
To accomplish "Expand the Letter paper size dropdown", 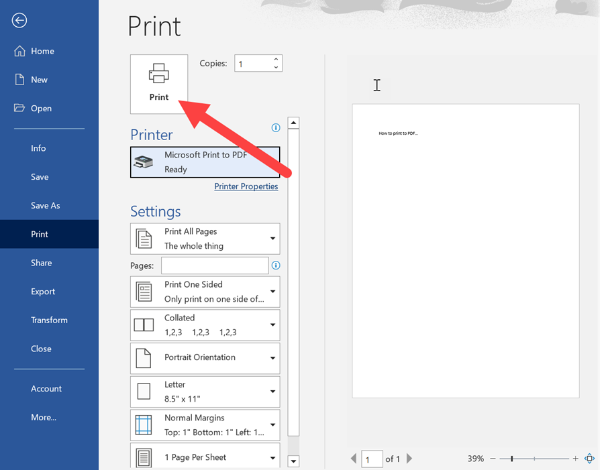I will coord(205,392).
